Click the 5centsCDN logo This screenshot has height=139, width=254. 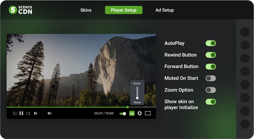point(20,10)
